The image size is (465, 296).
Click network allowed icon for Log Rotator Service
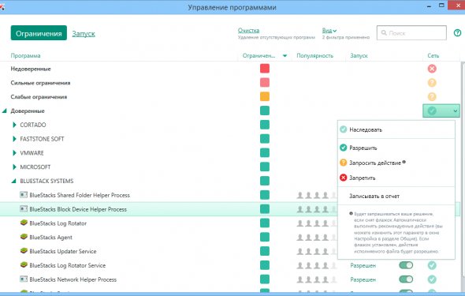[x=432, y=265]
